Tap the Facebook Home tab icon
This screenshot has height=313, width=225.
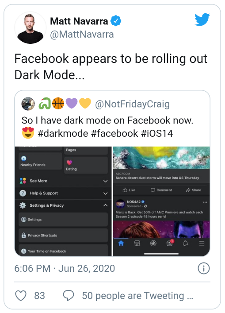(x=121, y=243)
